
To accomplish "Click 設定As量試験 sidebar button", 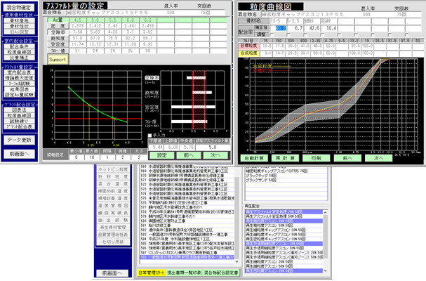I will click(x=19, y=95).
